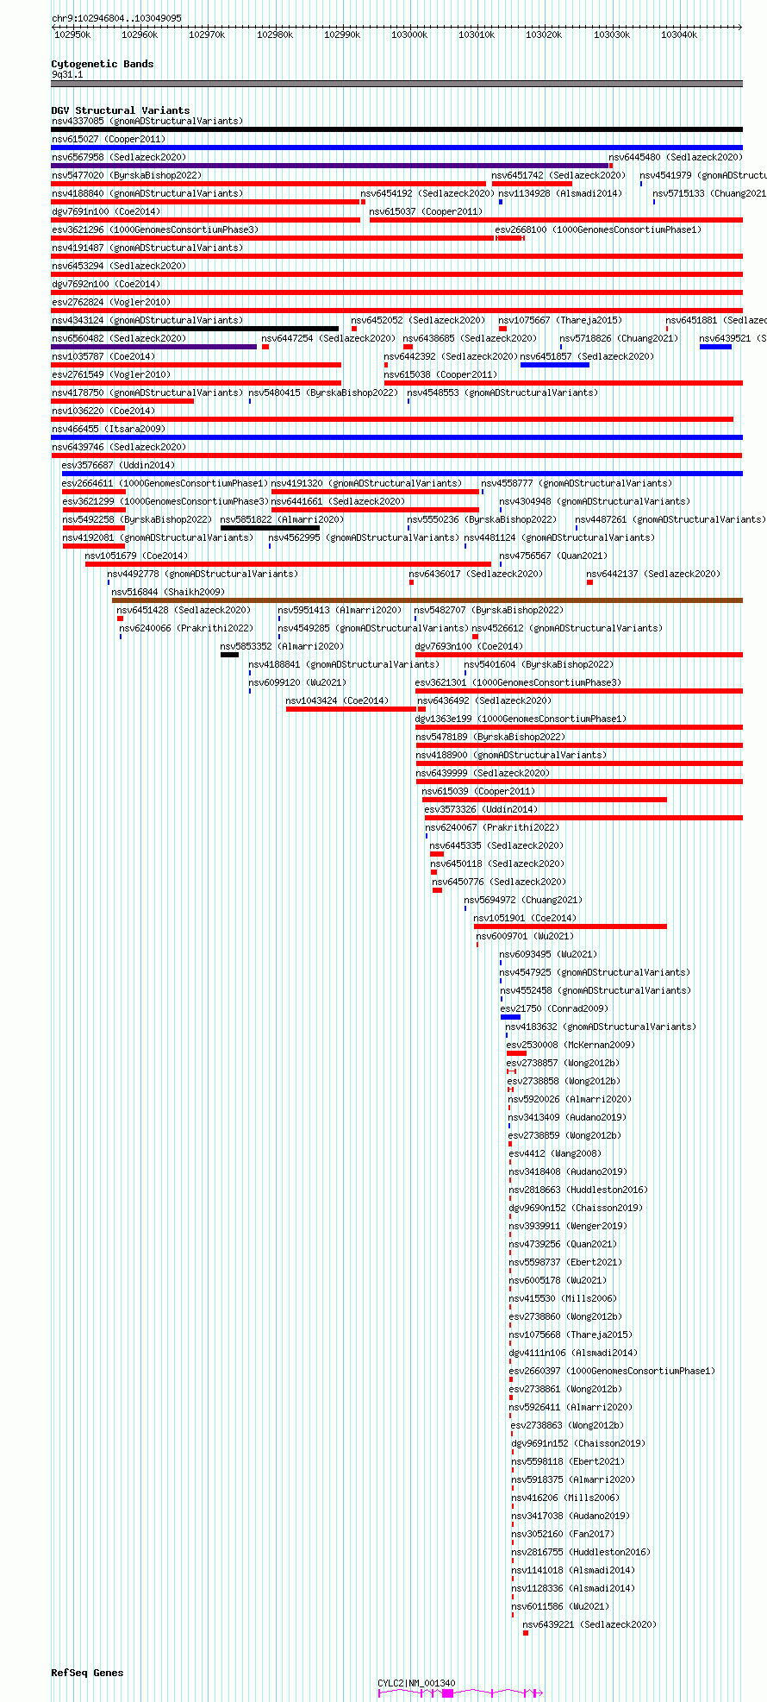Open nsv5851822 (Almarri2020) label
The width and height of the screenshot is (767, 1702).
click(x=282, y=519)
